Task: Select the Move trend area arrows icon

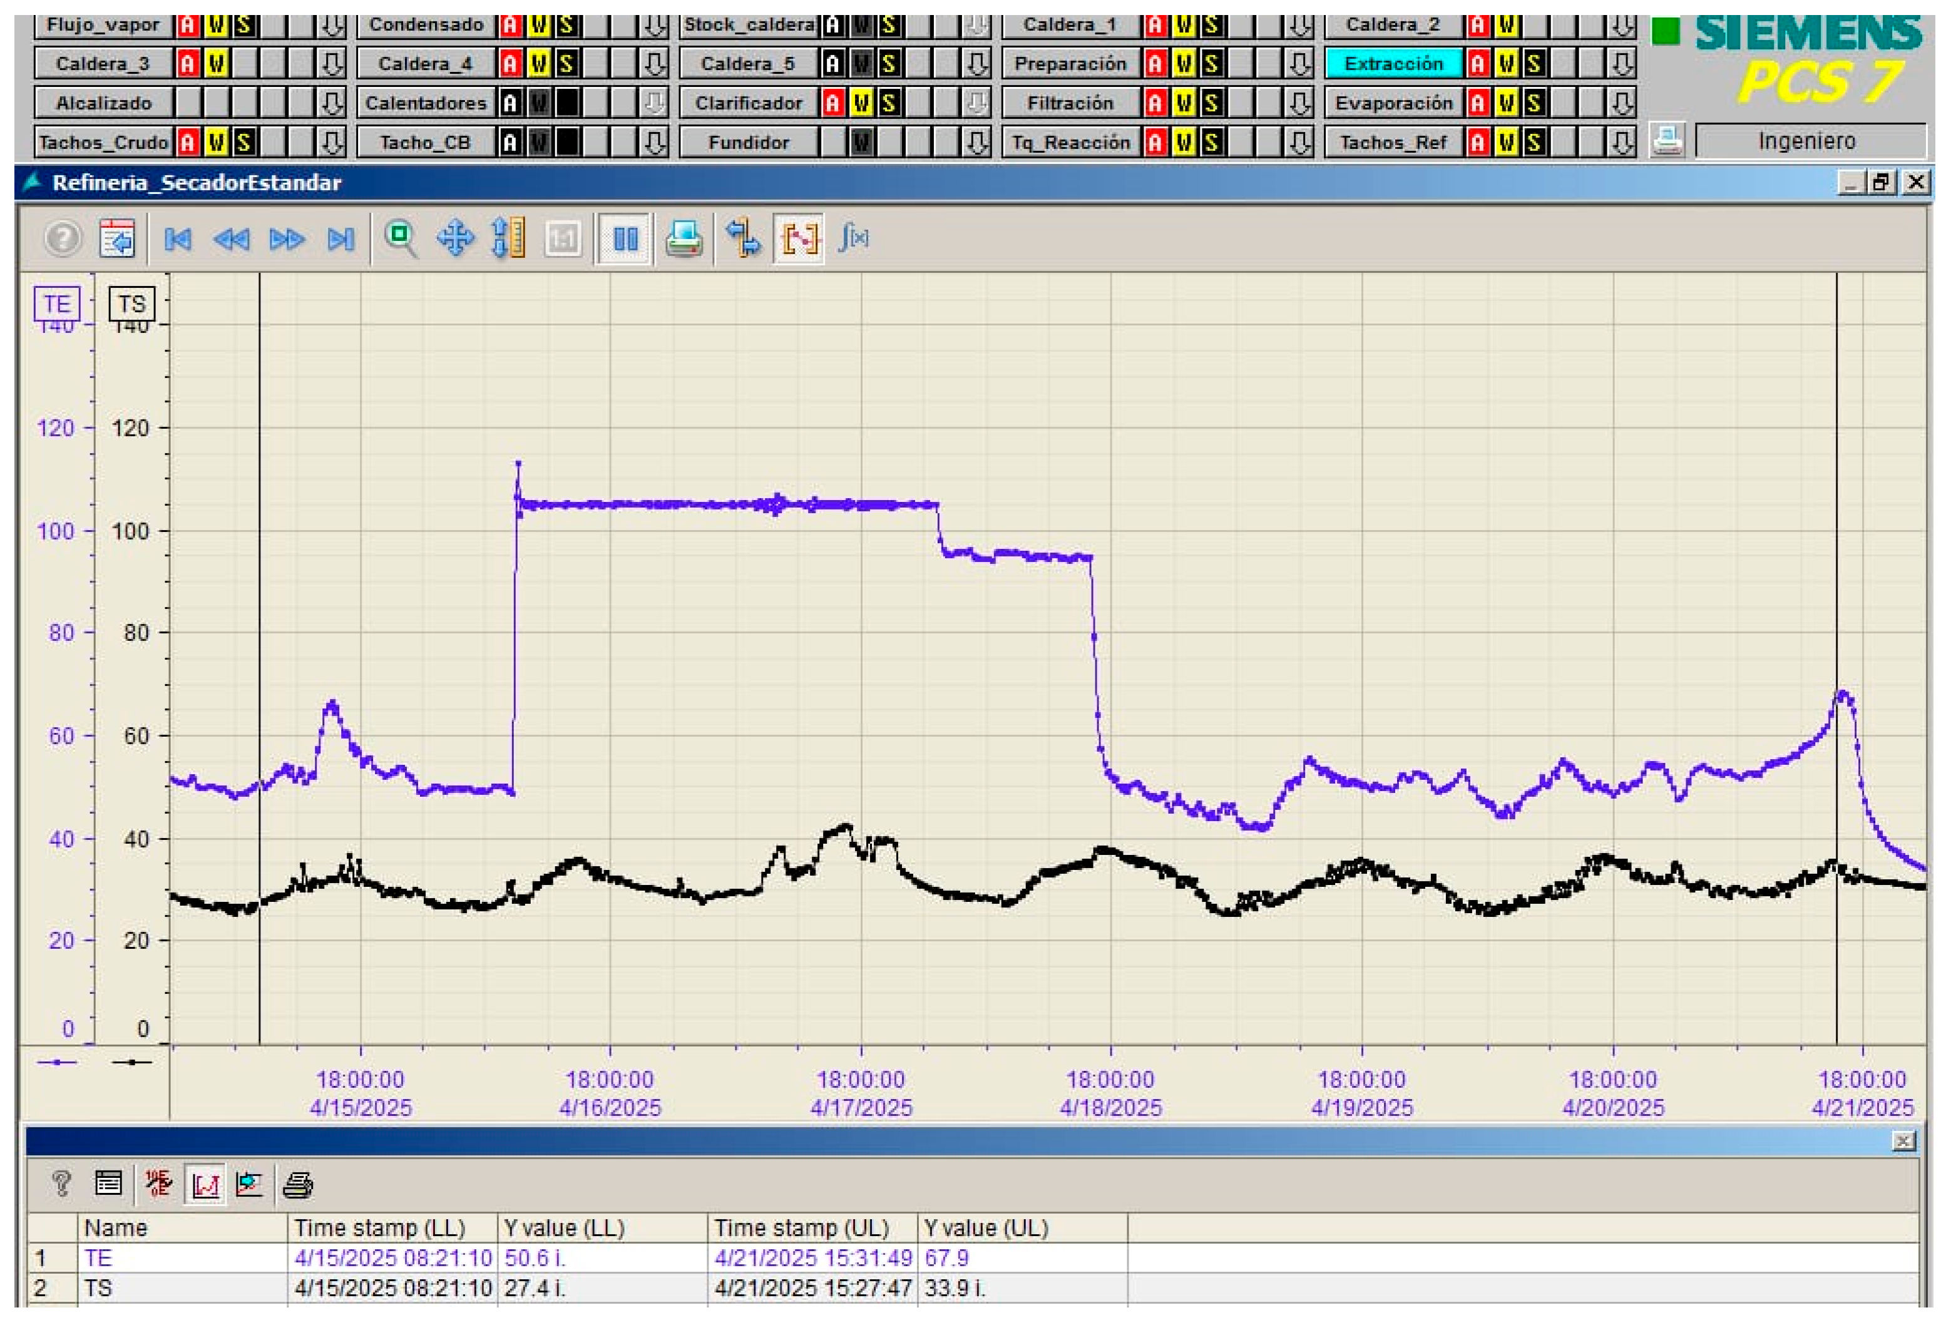Action: (x=454, y=240)
